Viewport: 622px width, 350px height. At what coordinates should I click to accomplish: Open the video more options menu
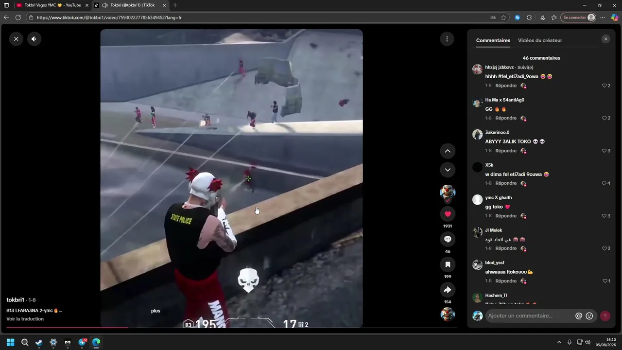447,39
